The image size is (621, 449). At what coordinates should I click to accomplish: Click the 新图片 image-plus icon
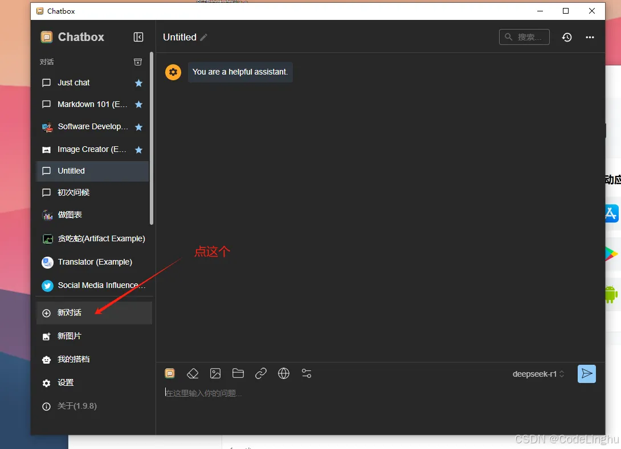point(46,336)
